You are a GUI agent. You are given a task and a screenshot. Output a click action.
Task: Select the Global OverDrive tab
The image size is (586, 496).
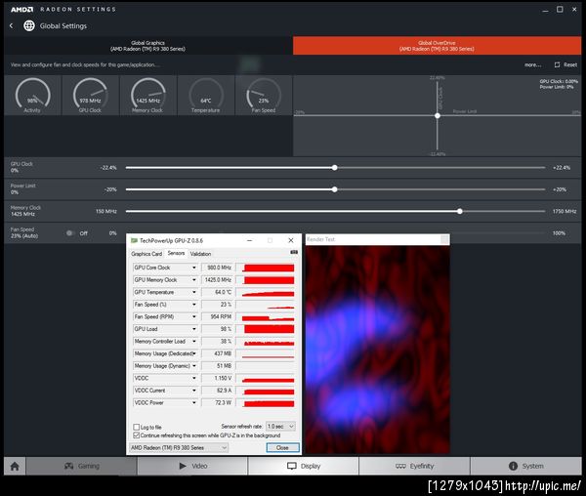[437, 46]
